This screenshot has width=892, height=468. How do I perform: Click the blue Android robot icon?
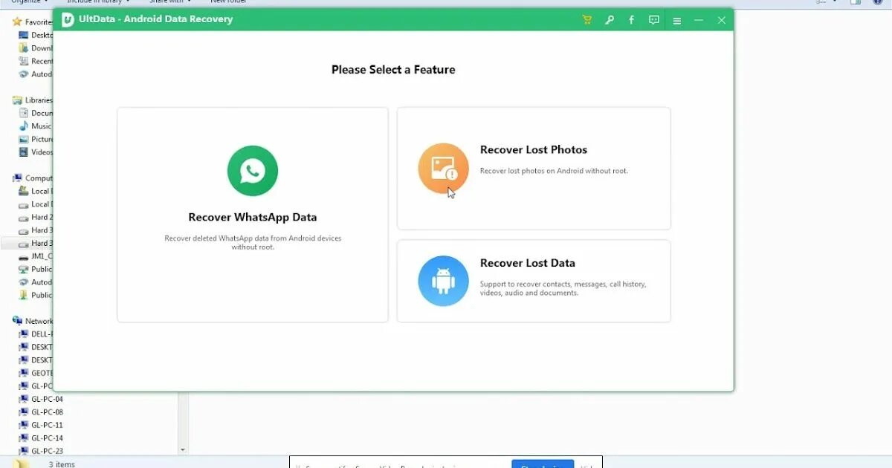pos(443,281)
